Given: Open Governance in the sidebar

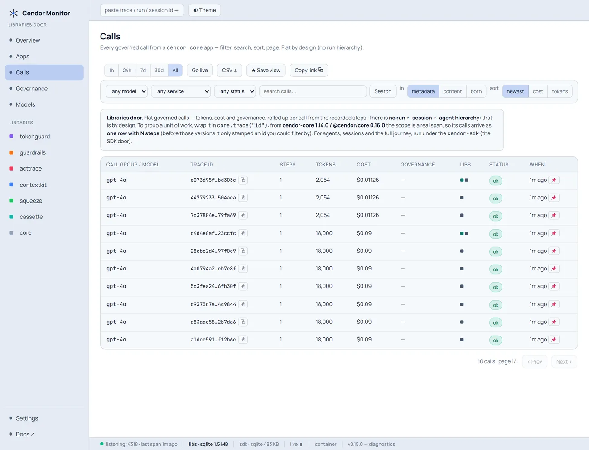Looking at the screenshot, I should coord(44,89).
